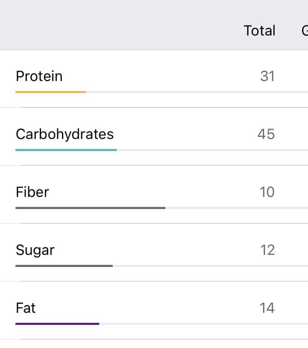Click the partially visible column header right of Total
The width and height of the screenshot is (308, 348).
305,30
